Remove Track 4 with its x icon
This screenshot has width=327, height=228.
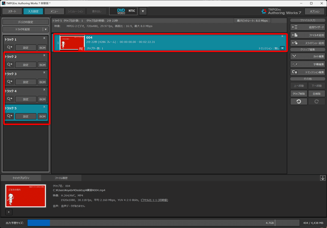pyautogui.click(x=44, y=89)
